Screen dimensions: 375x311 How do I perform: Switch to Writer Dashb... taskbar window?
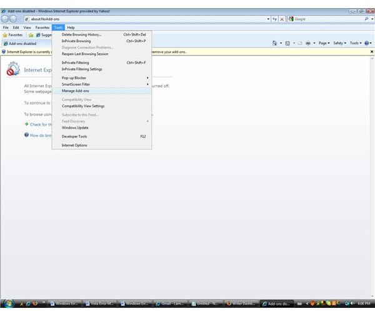click(x=241, y=304)
